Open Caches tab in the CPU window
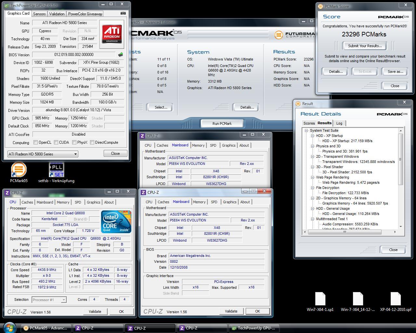This screenshot has width=416, height=333. point(27,202)
